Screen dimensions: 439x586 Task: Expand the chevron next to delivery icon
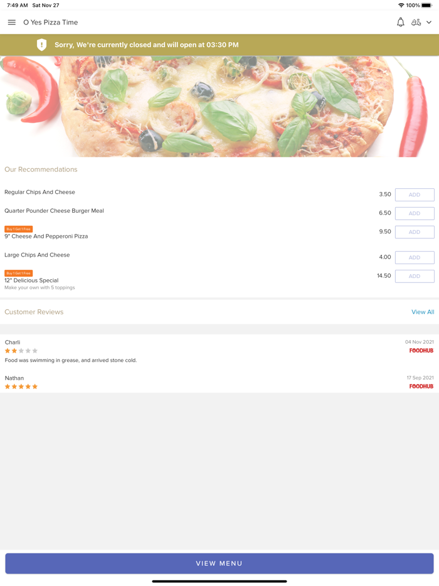coord(430,22)
